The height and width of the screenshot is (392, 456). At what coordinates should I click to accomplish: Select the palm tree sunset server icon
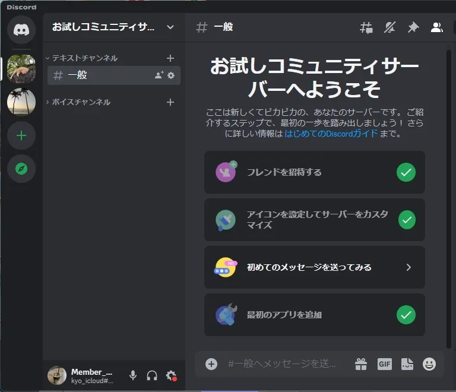[x=21, y=102]
